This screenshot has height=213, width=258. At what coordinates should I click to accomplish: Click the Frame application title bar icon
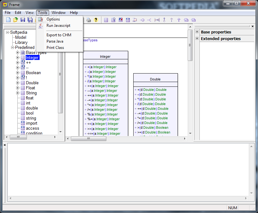coord(5,5)
